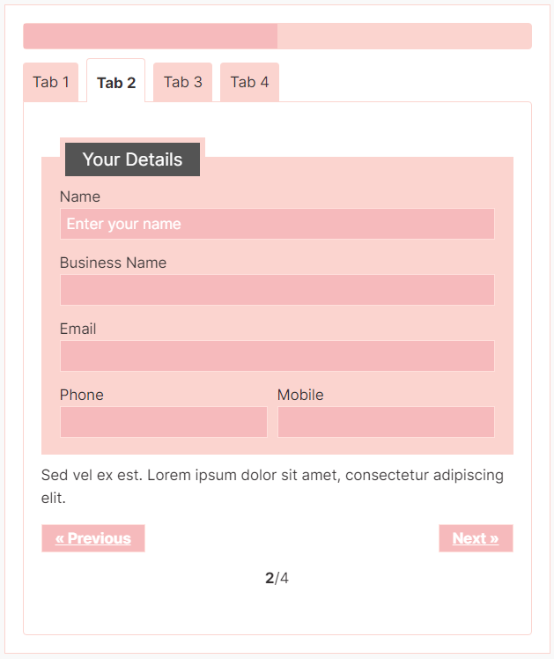Click the Phone label text
This screenshot has width=554, height=659.
pyautogui.click(x=82, y=395)
